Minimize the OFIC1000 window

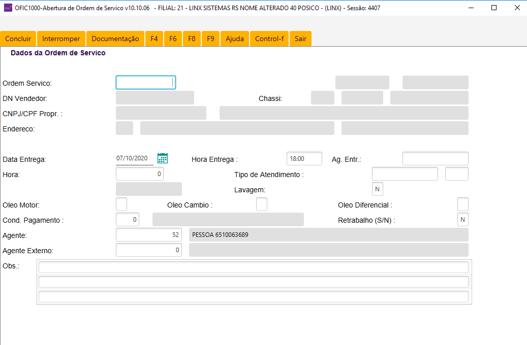pos(471,8)
